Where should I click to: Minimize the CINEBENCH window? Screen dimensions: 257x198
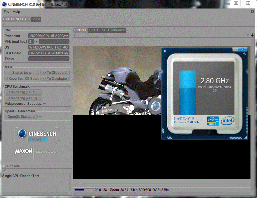tap(228, 3)
